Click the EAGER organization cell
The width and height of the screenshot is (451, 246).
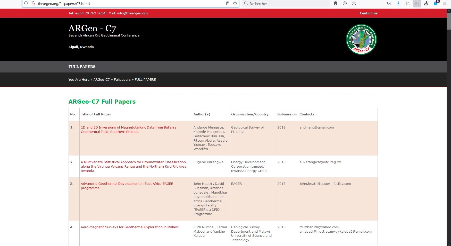(x=236, y=184)
